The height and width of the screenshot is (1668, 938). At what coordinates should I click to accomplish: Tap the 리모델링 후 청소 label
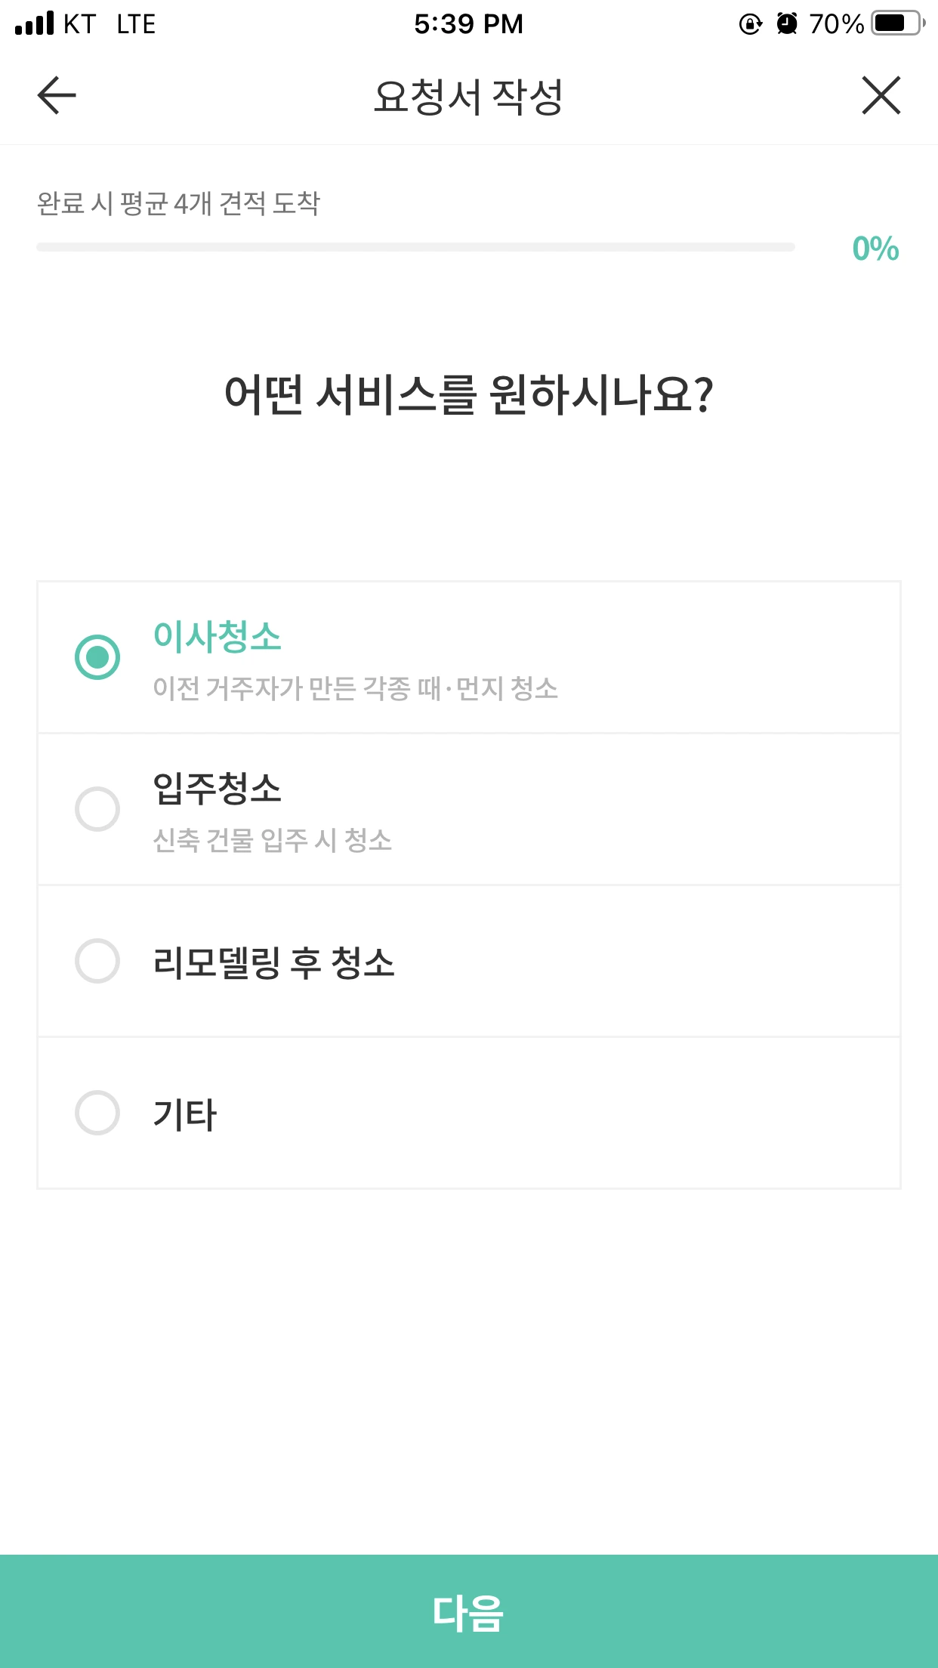pos(273,962)
